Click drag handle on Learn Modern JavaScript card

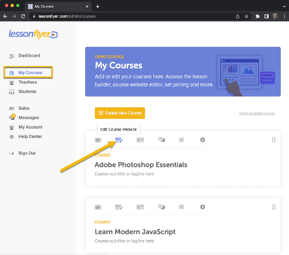coord(274,207)
